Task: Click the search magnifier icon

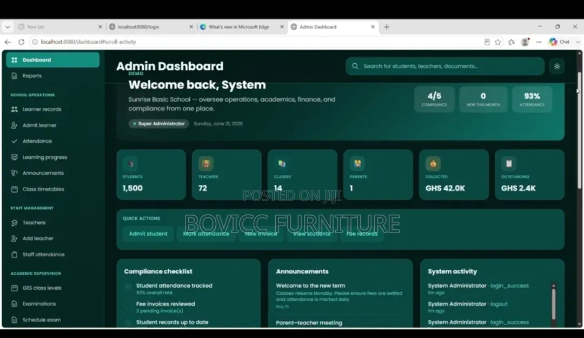Action: tap(355, 66)
